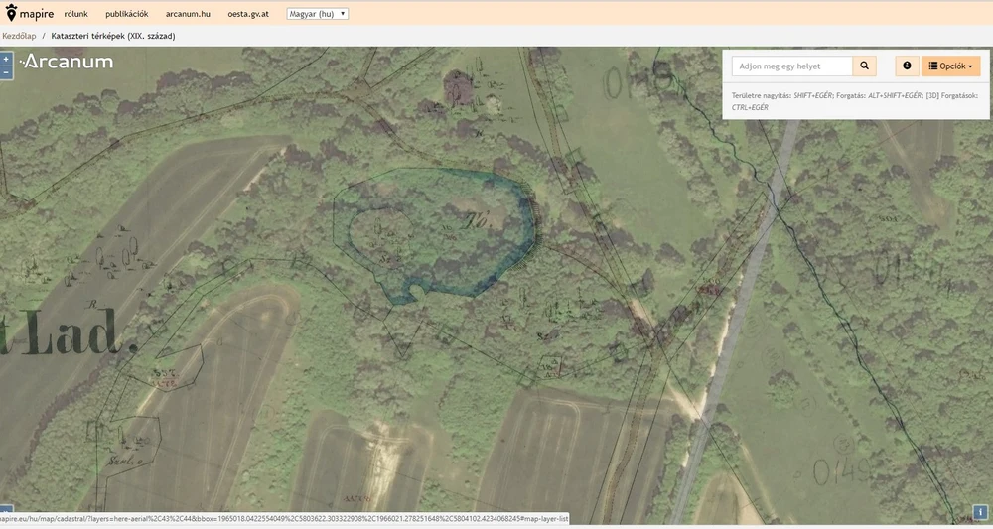Click the hint text under the search box
993x529 pixels.
click(855, 101)
